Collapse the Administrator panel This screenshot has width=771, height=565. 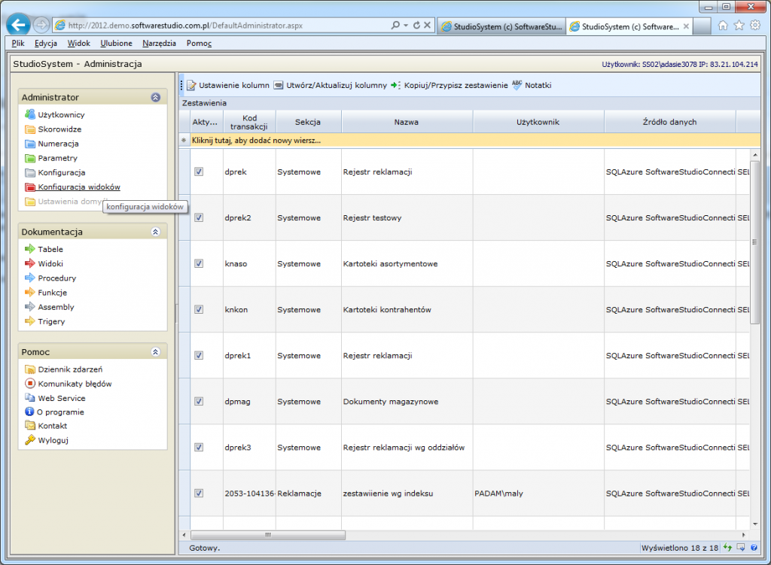pos(155,97)
